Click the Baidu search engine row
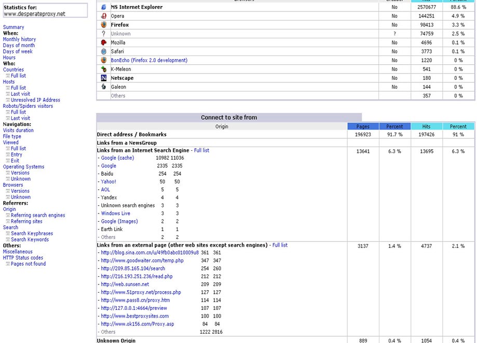Screen dimensions: 477x343 point(107,174)
